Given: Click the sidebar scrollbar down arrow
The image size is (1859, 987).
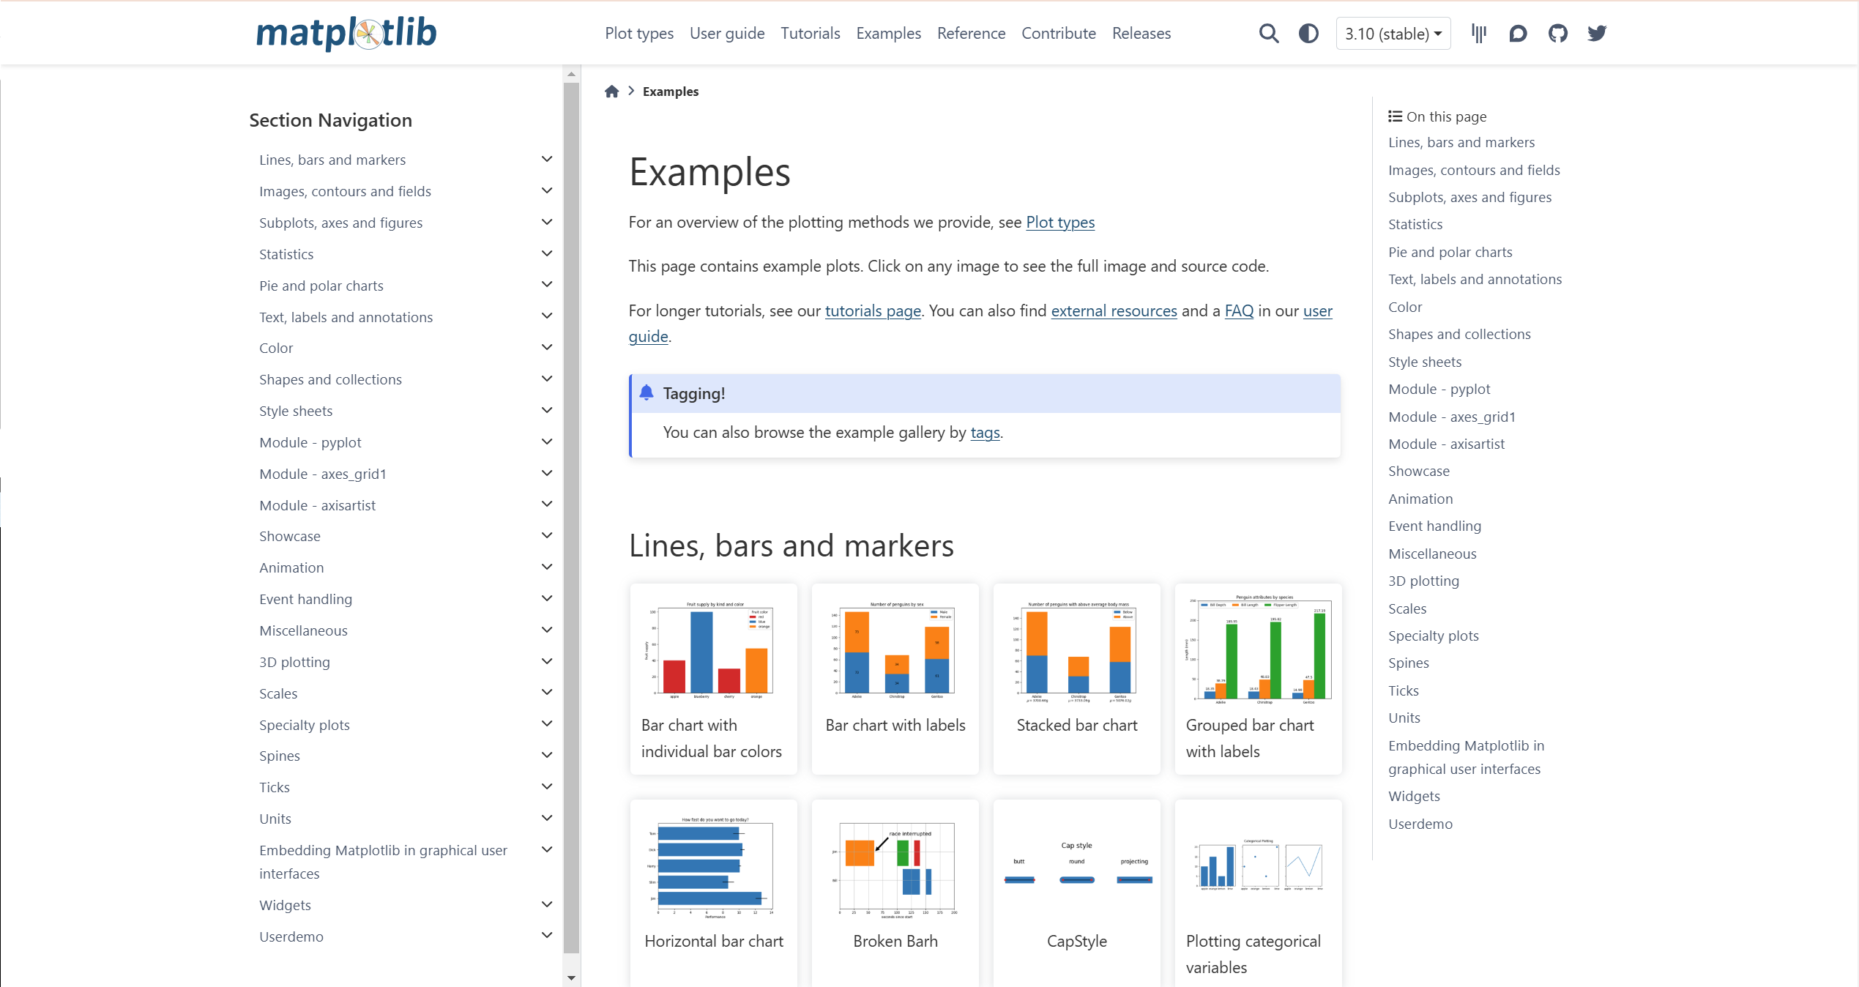Looking at the screenshot, I should 571,977.
